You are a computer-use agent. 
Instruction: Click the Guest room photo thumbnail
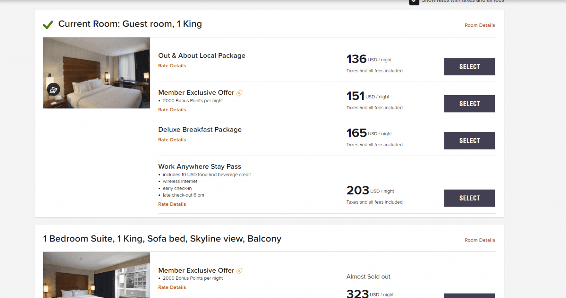coord(97,73)
